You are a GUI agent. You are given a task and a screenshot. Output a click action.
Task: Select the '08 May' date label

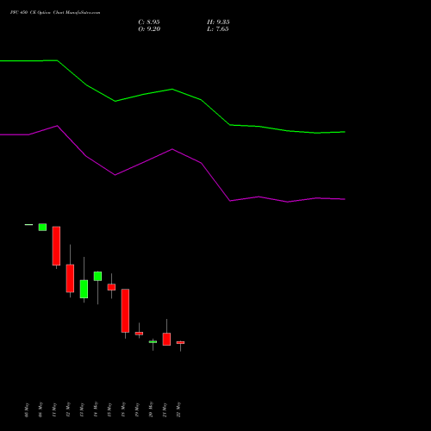point(41,409)
